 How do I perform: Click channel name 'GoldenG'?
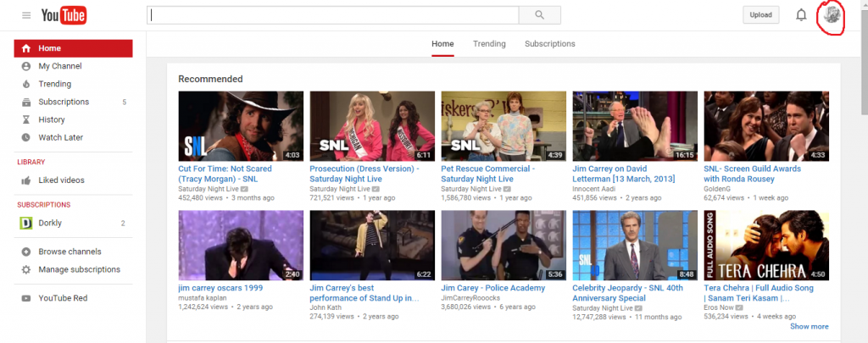(717, 189)
